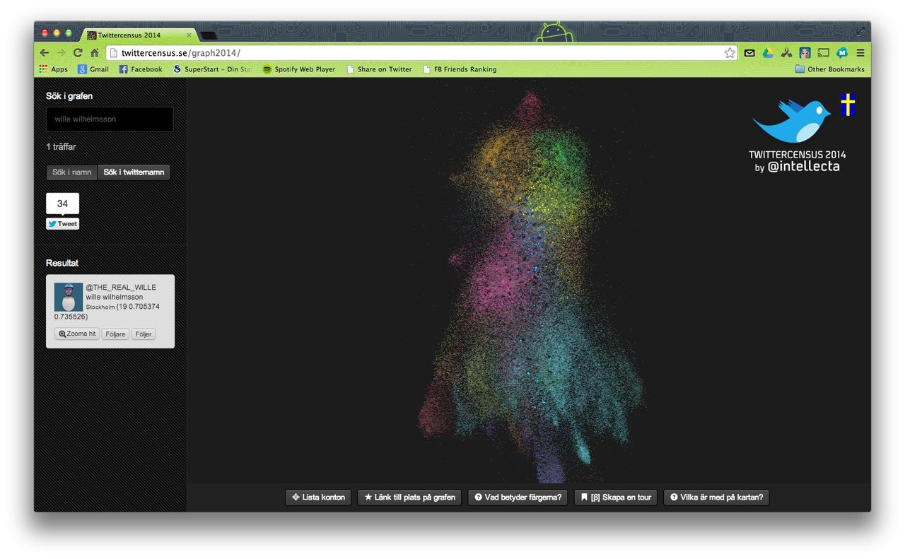The height and width of the screenshot is (559, 905).
Task: Open the Spotify Web Player bookmark
Action: click(298, 69)
